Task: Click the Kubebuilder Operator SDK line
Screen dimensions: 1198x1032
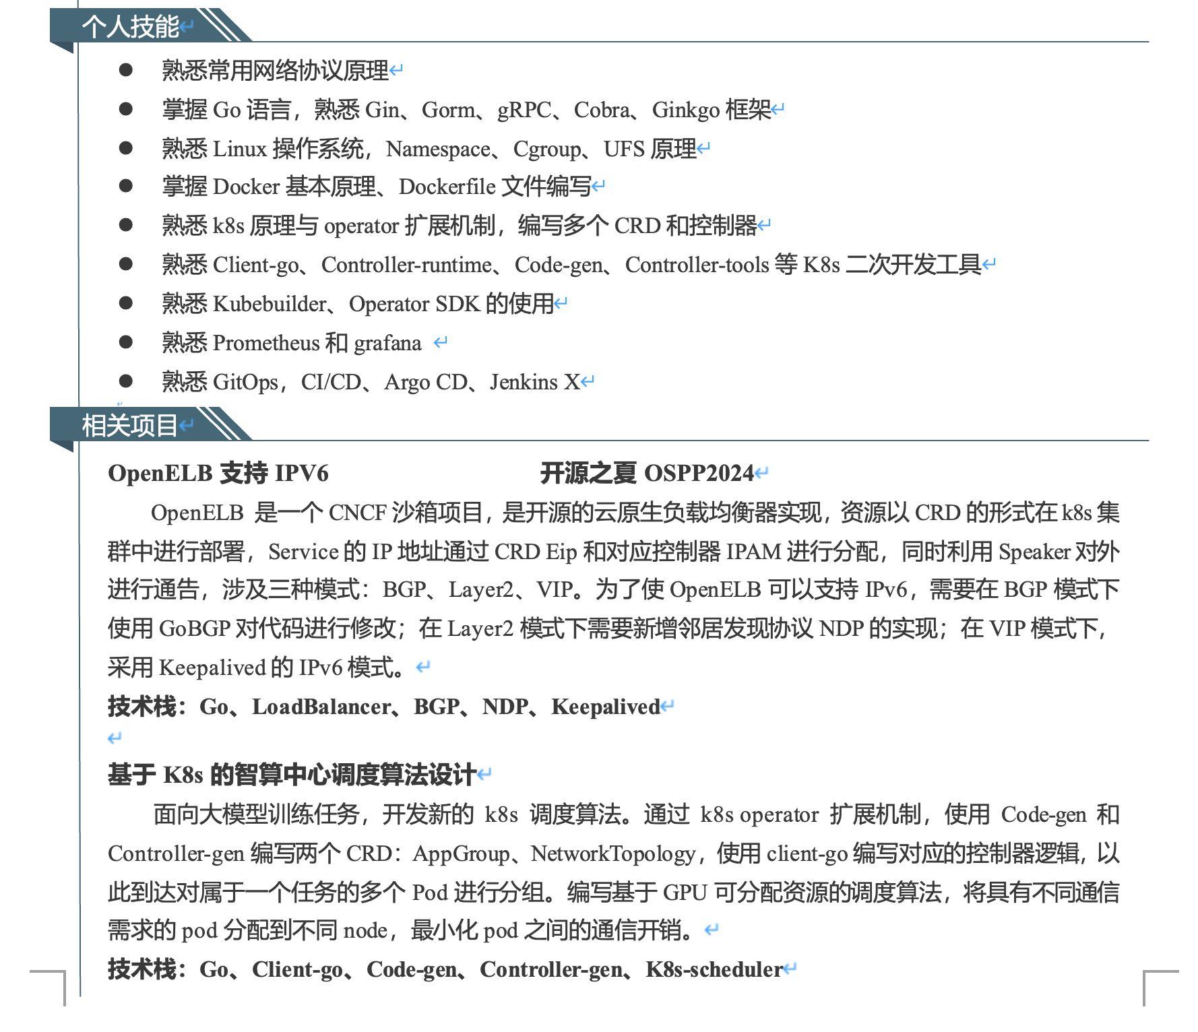Action: click(357, 304)
